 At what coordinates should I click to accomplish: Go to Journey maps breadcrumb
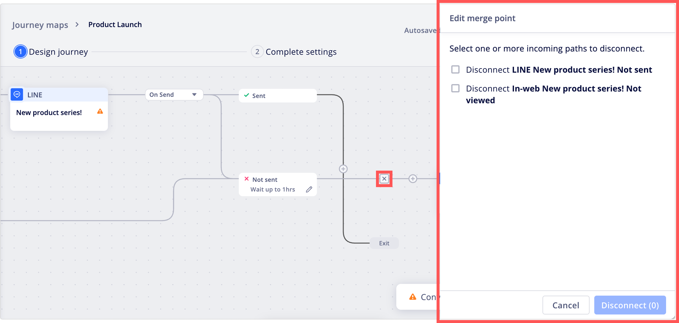(40, 25)
